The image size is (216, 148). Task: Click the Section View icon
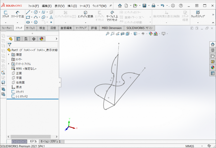(x=122, y=34)
